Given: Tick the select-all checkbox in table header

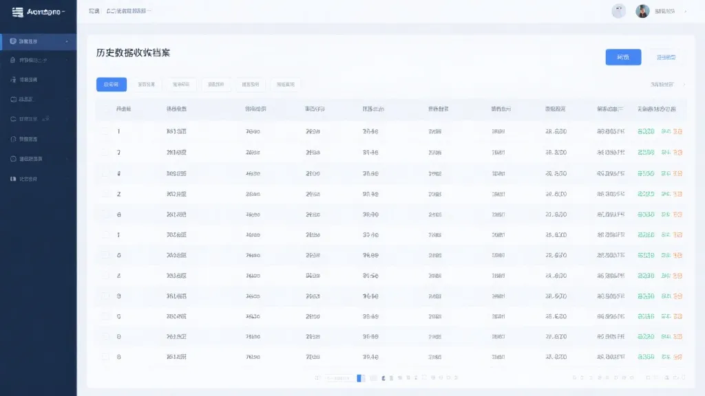Looking at the screenshot, I should 105,109.
